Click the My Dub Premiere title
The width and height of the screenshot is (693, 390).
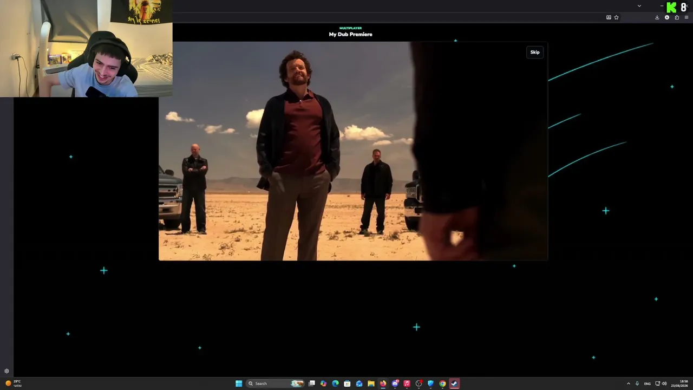click(x=350, y=34)
